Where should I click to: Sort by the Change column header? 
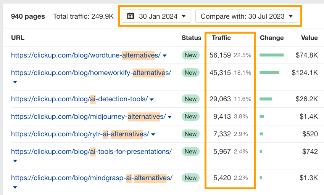click(272, 38)
